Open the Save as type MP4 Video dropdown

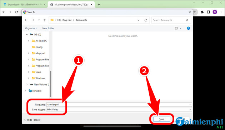(x=119, y=110)
